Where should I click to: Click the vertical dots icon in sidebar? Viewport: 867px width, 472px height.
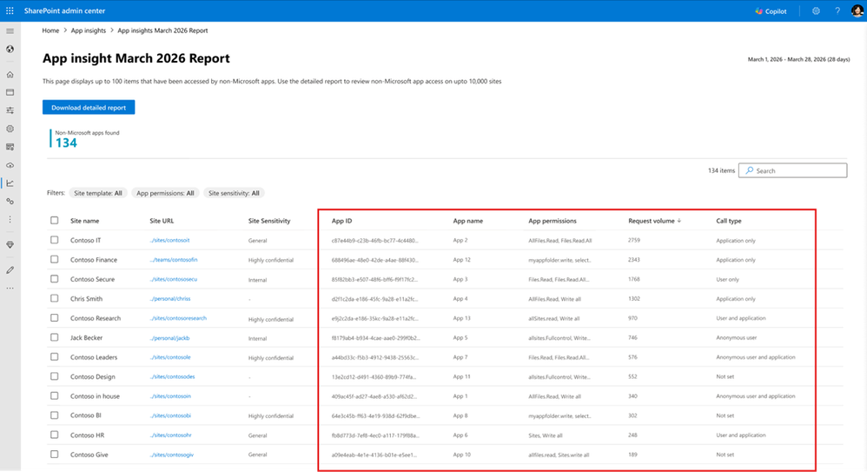(10, 220)
